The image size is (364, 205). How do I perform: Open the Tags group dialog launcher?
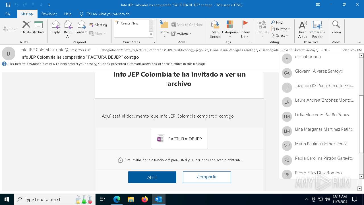pos(251,42)
